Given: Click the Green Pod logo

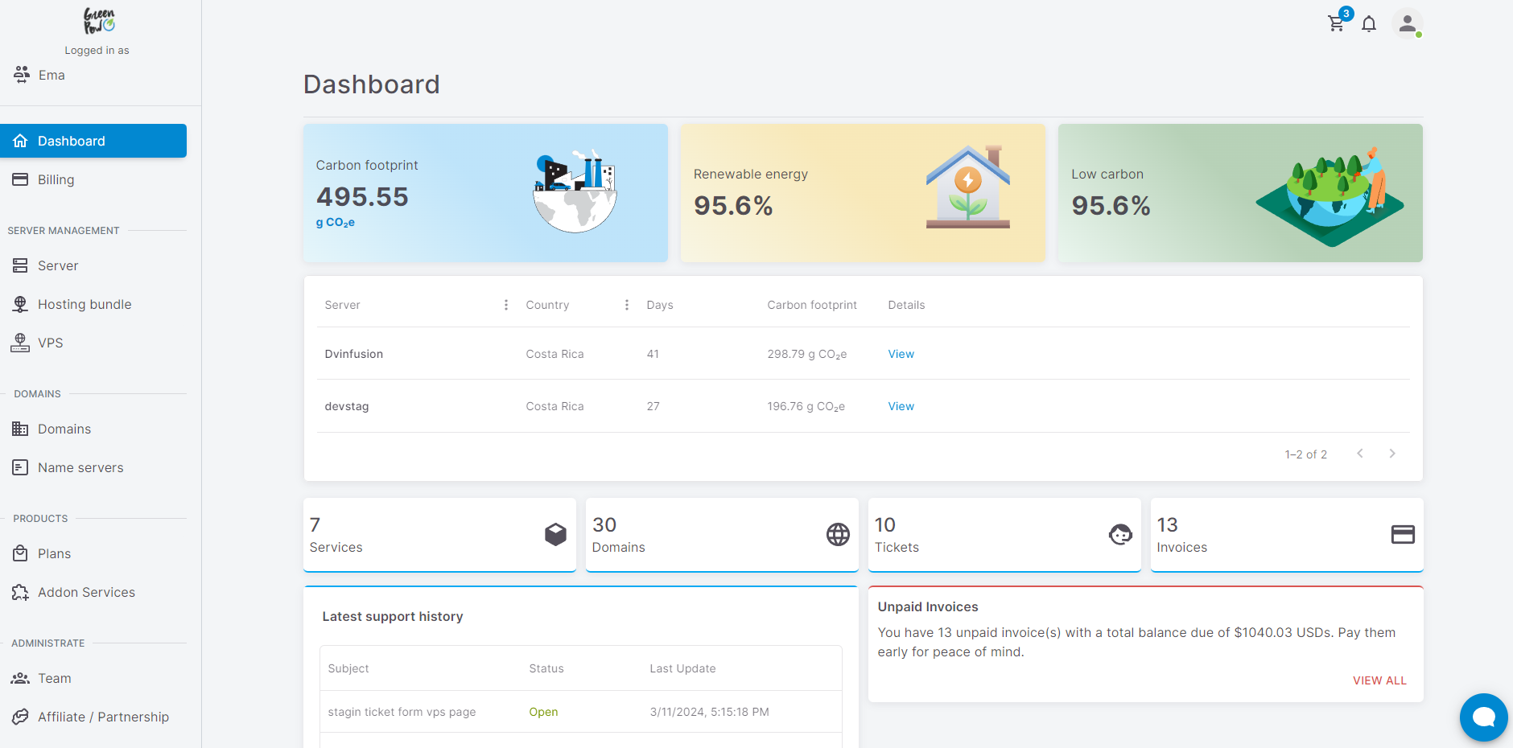Looking at the screenshot, I should (x=99, y=21).
